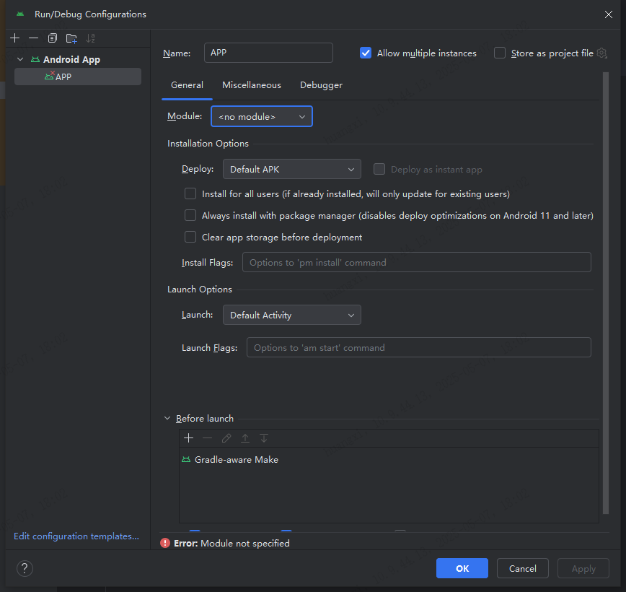Move Before launch task down arrow

pyautogui.click(x=264, y=438)
